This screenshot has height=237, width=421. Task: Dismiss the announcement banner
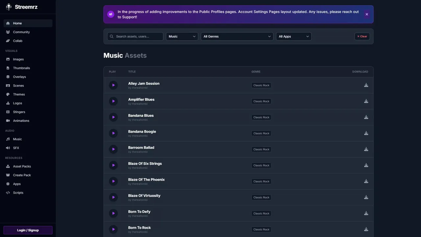[367, 14]
